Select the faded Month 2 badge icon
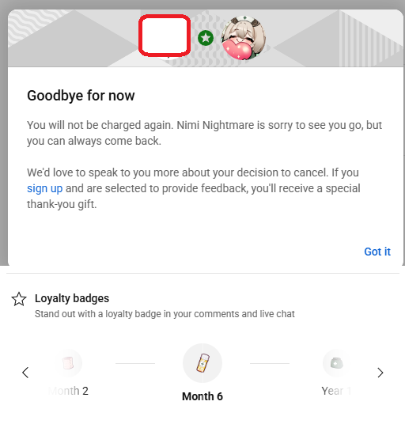405x424 pixels. pos(68,363)
